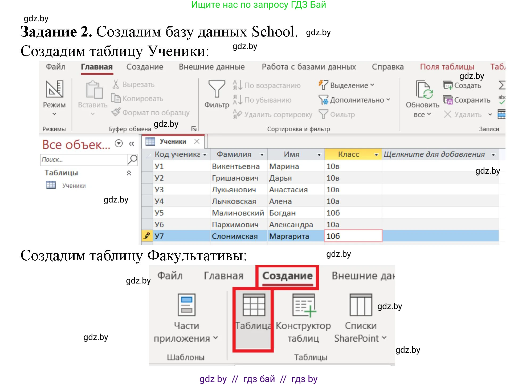The image size is (518, 385).
Task: Click the Создать record icon
Action: pos(448,86)
